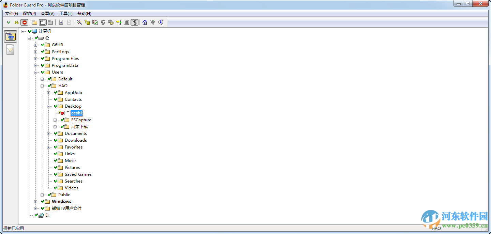Click the checklist with green check icon
This screenshot has width=491, height=234.
point(95,22)
